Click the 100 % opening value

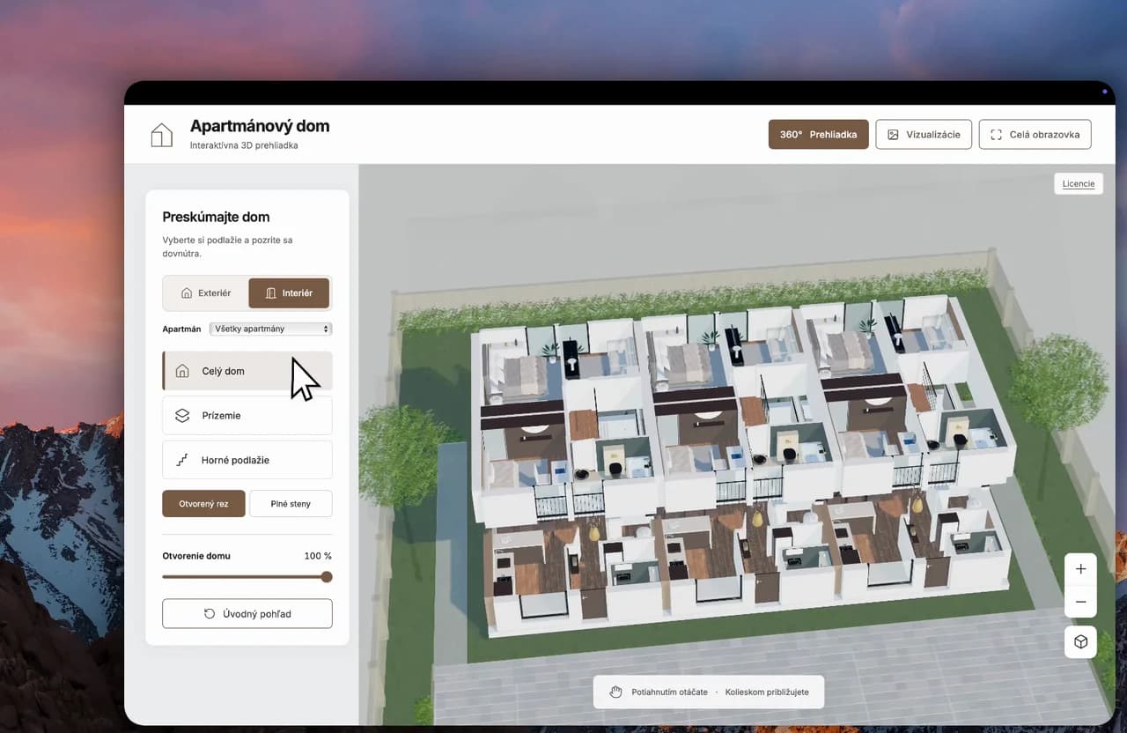point(318,556)
